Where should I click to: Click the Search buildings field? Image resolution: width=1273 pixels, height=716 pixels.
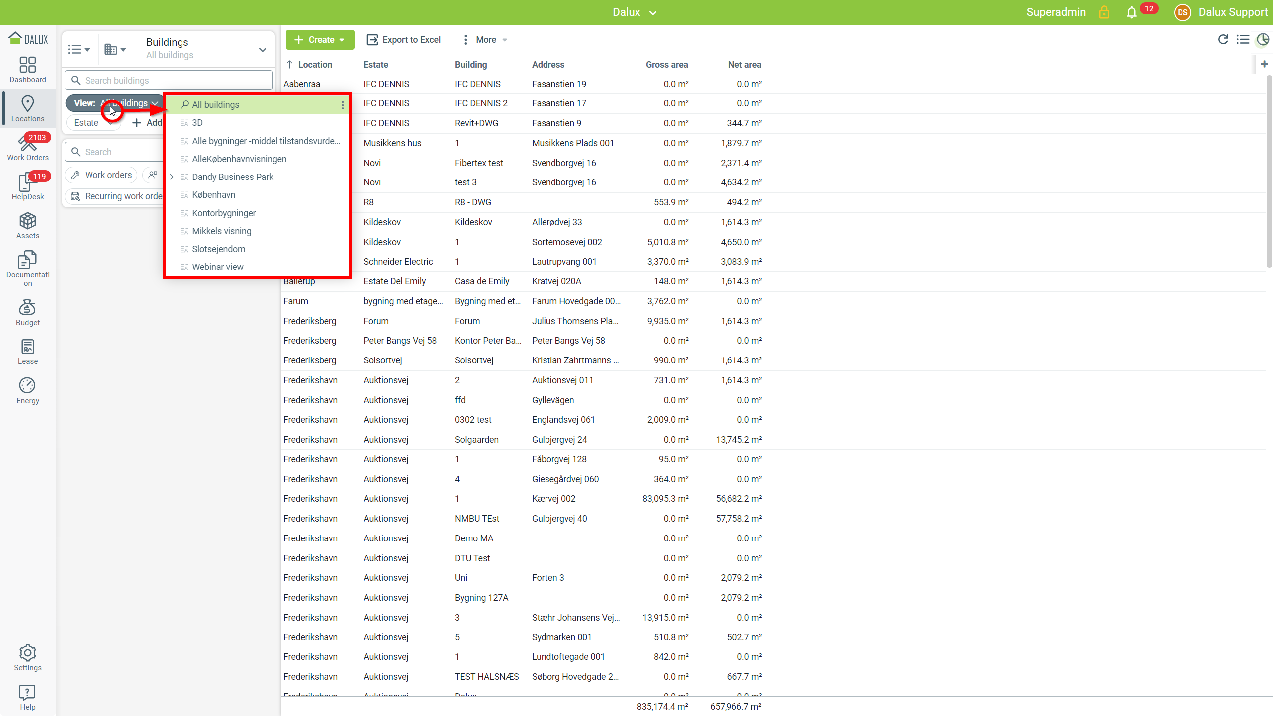(169, 81)
